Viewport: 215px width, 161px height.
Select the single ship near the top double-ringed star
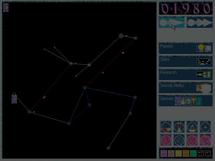tap(126, 36)
